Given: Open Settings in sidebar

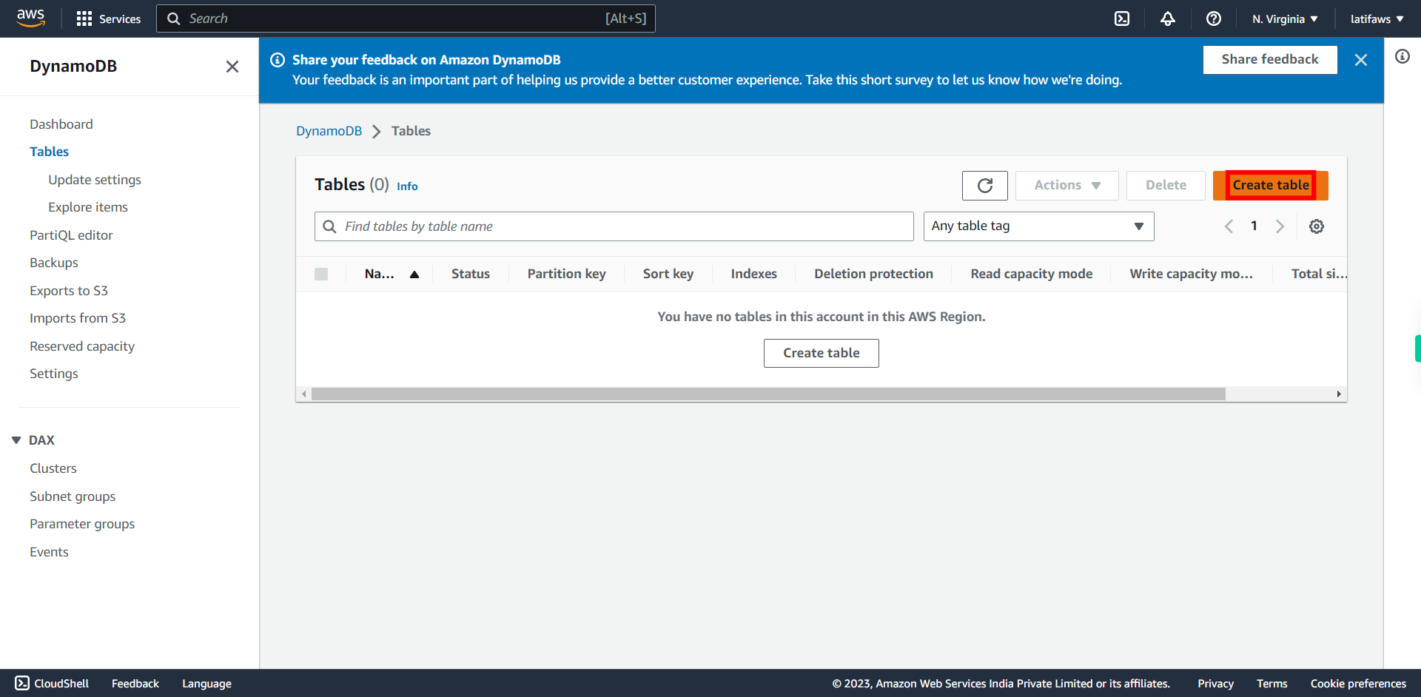Looking at the screenshot, I should [x=54, y=374].
